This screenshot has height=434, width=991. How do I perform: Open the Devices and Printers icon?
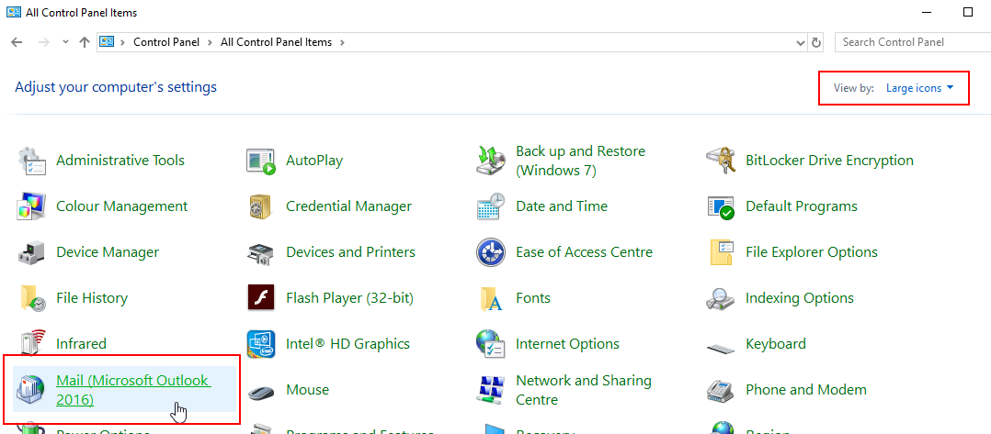[261, 252]
